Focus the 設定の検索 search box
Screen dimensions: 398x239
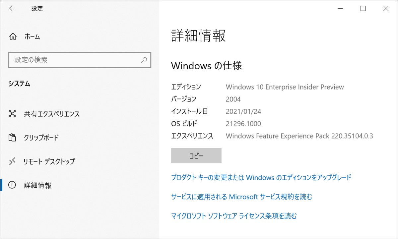pos(80,60)
